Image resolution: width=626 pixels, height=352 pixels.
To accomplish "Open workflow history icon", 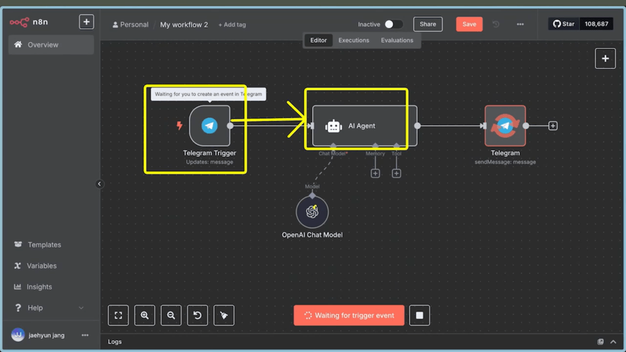I will point(496,24).
